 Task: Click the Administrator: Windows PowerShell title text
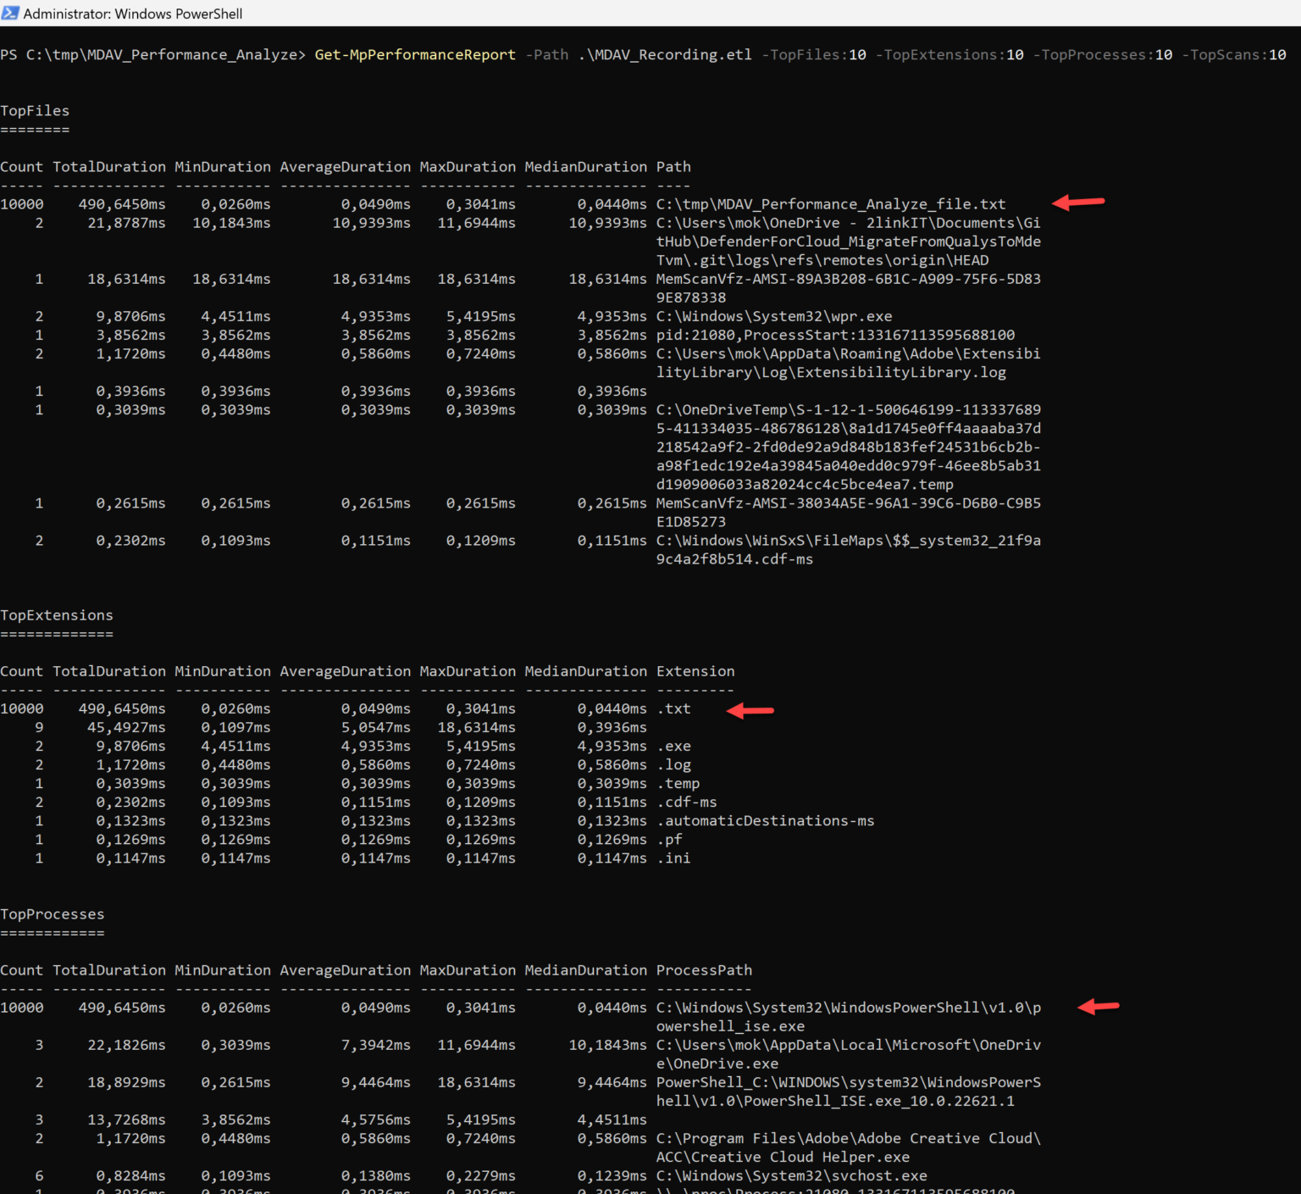(132, 13)
